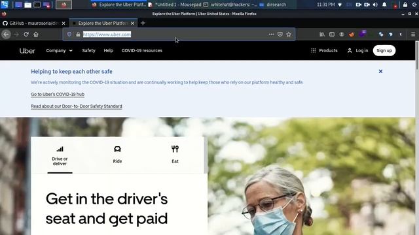The height and width of the screenshot is (235, 419).
Task: Open the Kali applications menu icon
Action: tap(5, 5)
